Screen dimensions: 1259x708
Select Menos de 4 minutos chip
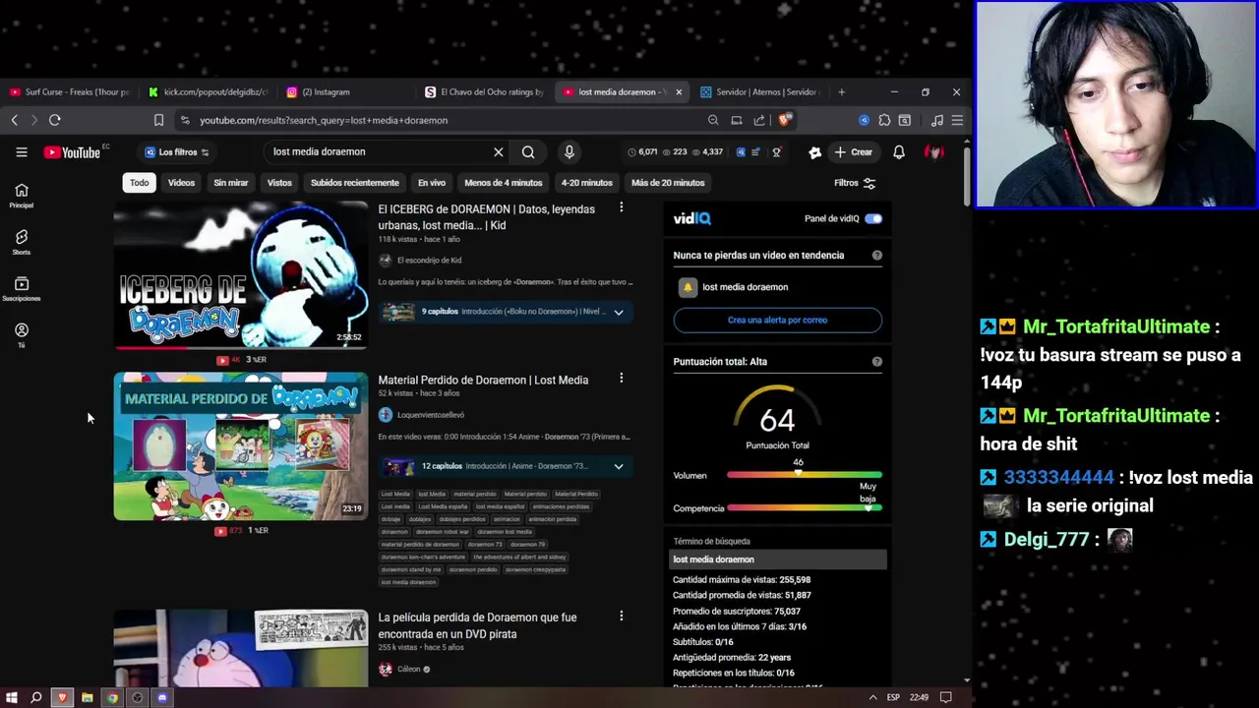pos(504,183)
